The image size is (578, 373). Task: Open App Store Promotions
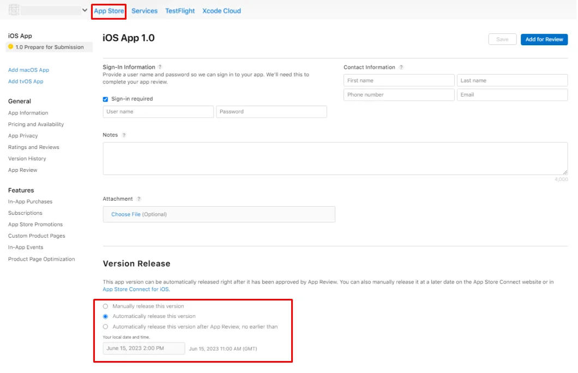pyautogui.click(x=35, y=225)
